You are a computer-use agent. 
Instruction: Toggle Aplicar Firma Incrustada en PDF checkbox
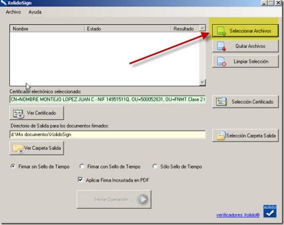point(80,180)
